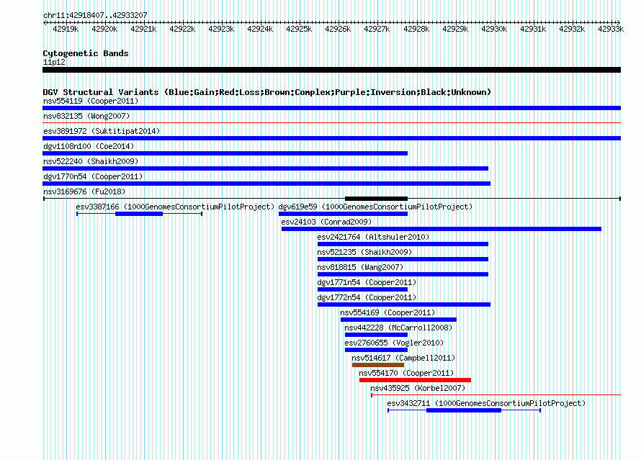Click the nsv435925 (Korbel2007) label
This screenshot has width=641, height=460.
[x=418, y=388]
